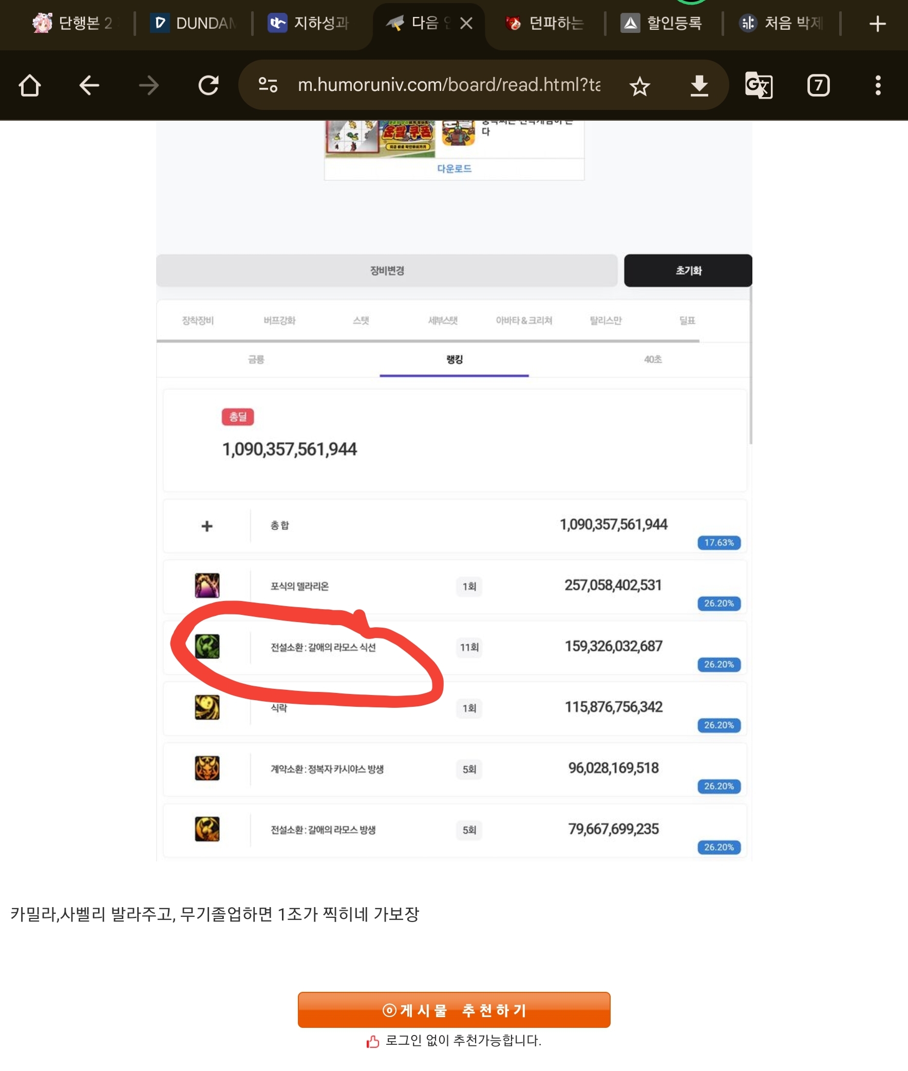Viewport: 908px width, 1071px height.
Task: Click damage value 159,326,032,687
Action: 614,646
